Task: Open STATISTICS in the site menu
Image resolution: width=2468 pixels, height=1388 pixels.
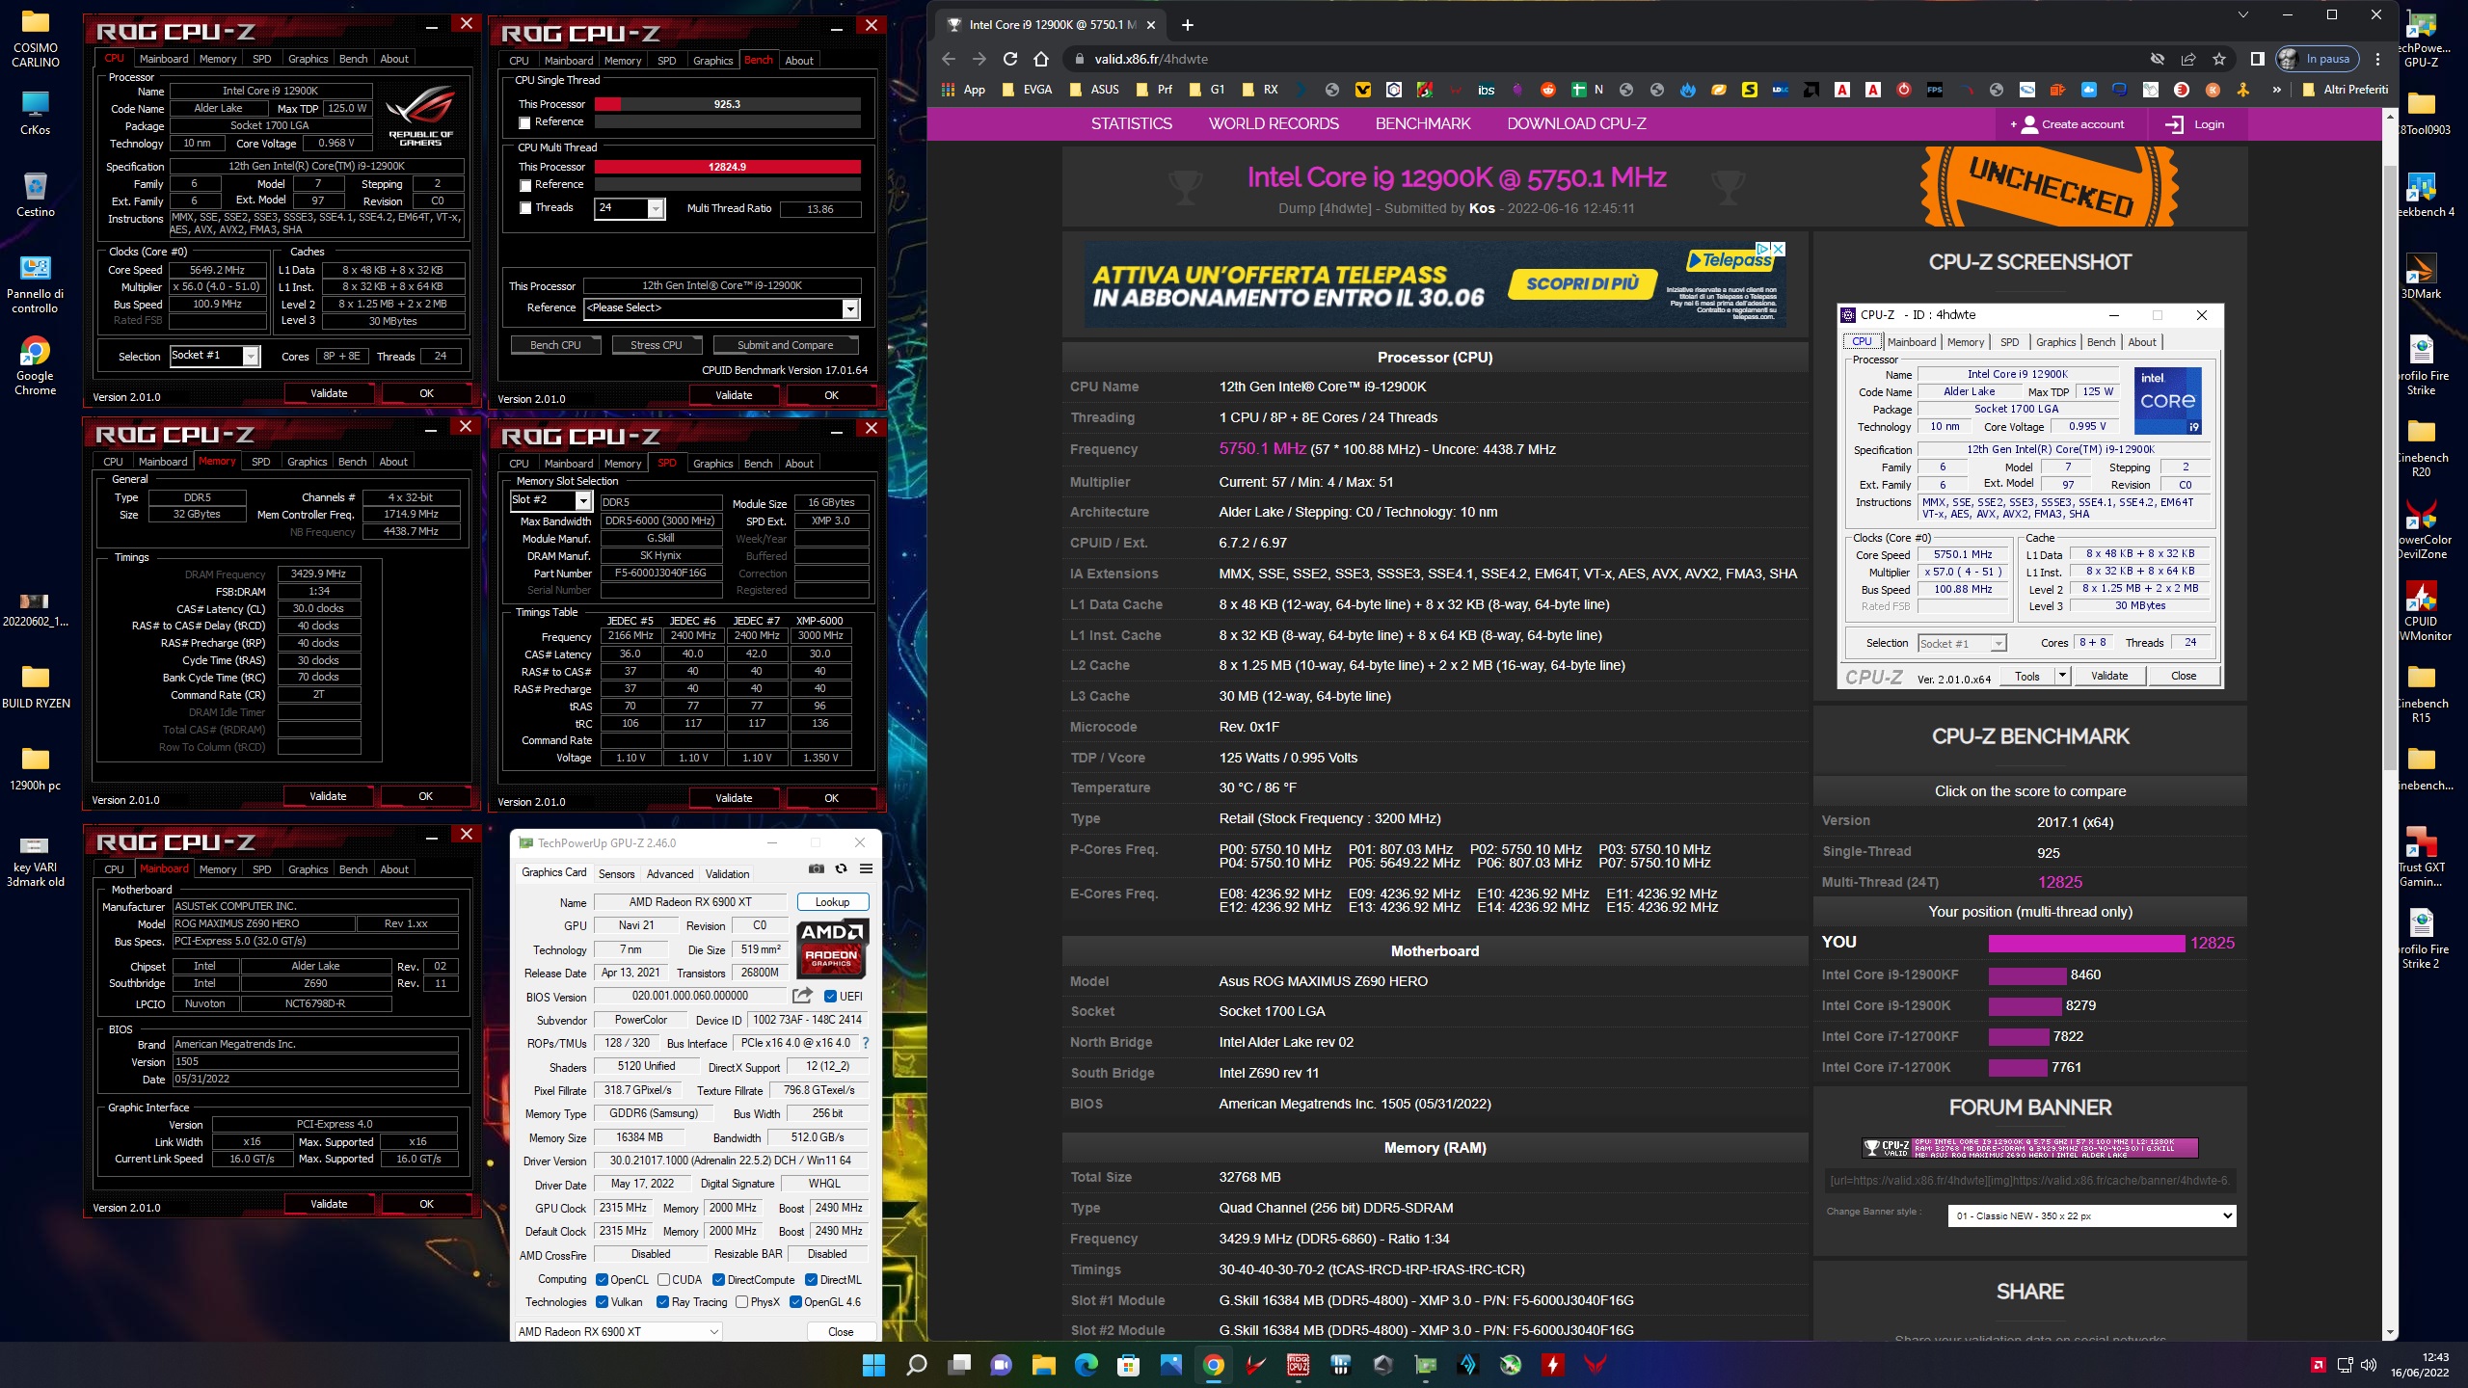Action: [1132, 123]
